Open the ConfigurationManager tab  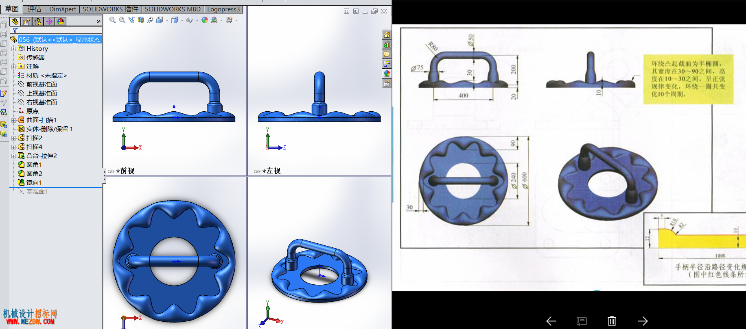pos(38,22)
